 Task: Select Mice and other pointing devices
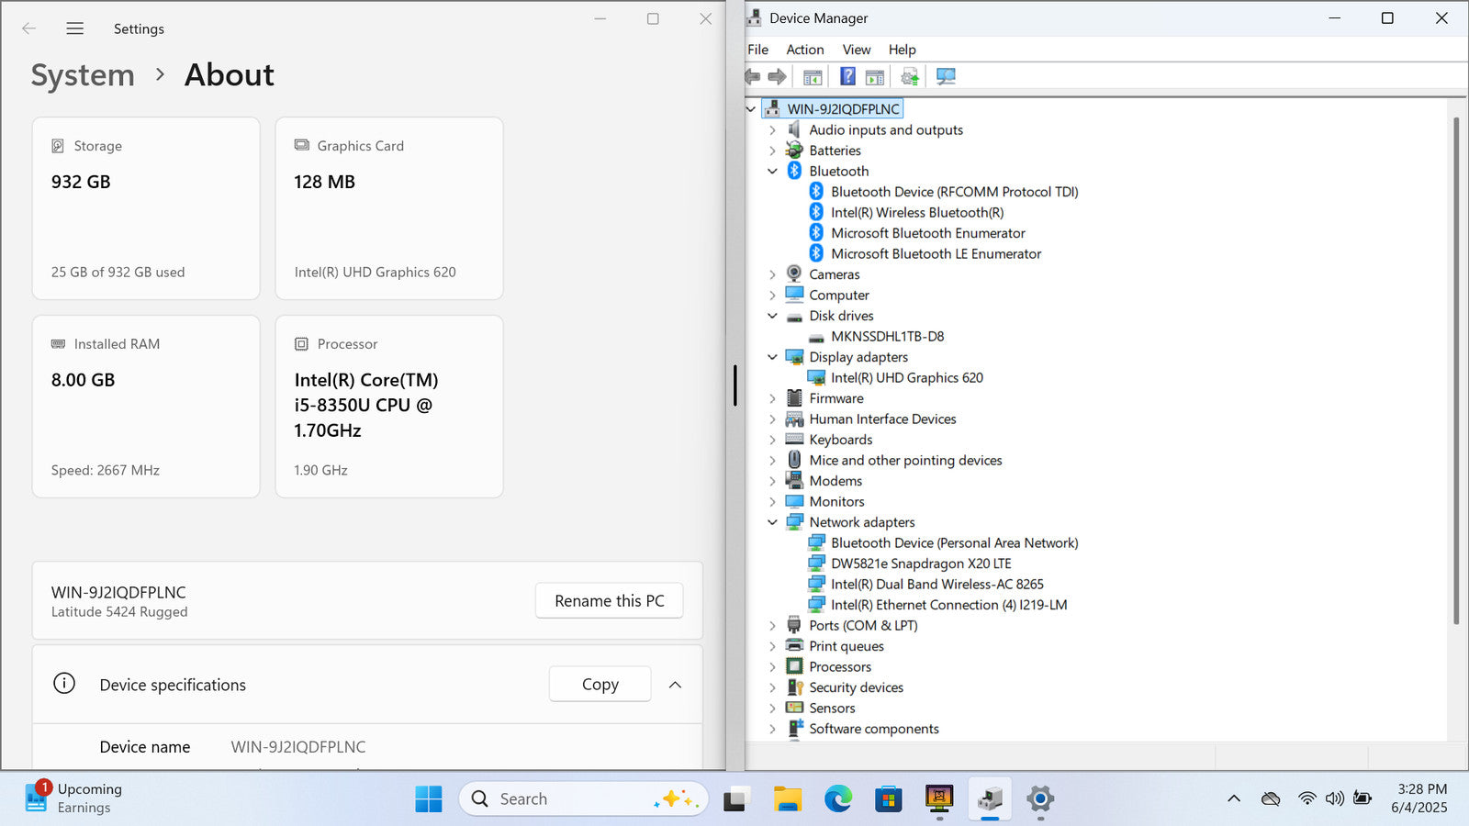905,460
